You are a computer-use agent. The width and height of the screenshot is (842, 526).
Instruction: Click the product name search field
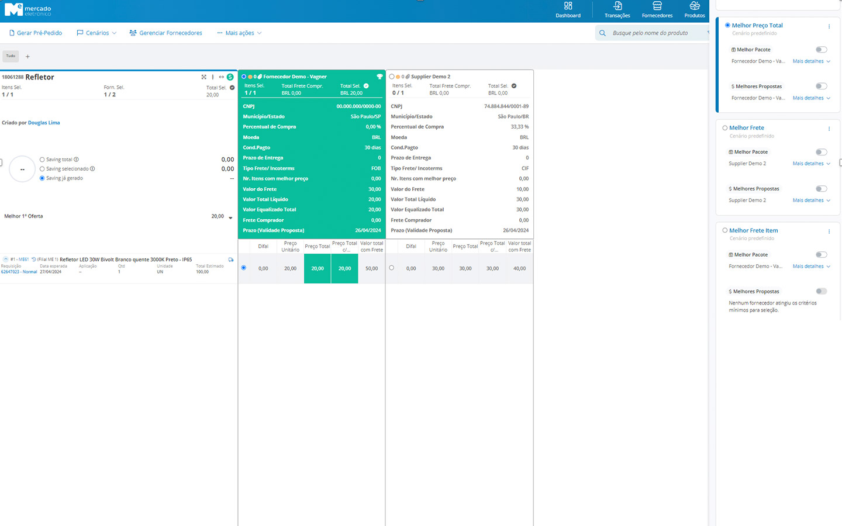coord(655,33)
